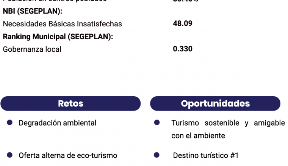Click the Necesidades Básicas Insatisfechas label

pos(63,24)
